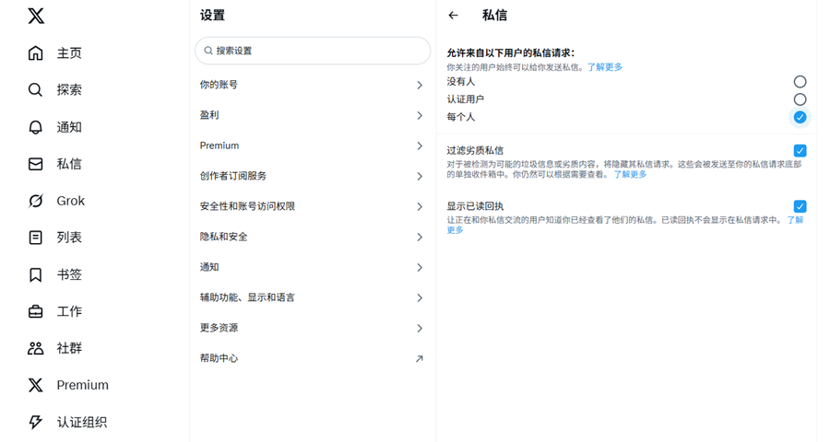
Task: Click the 工作 label in sidebar
Action: pos(69,311)
